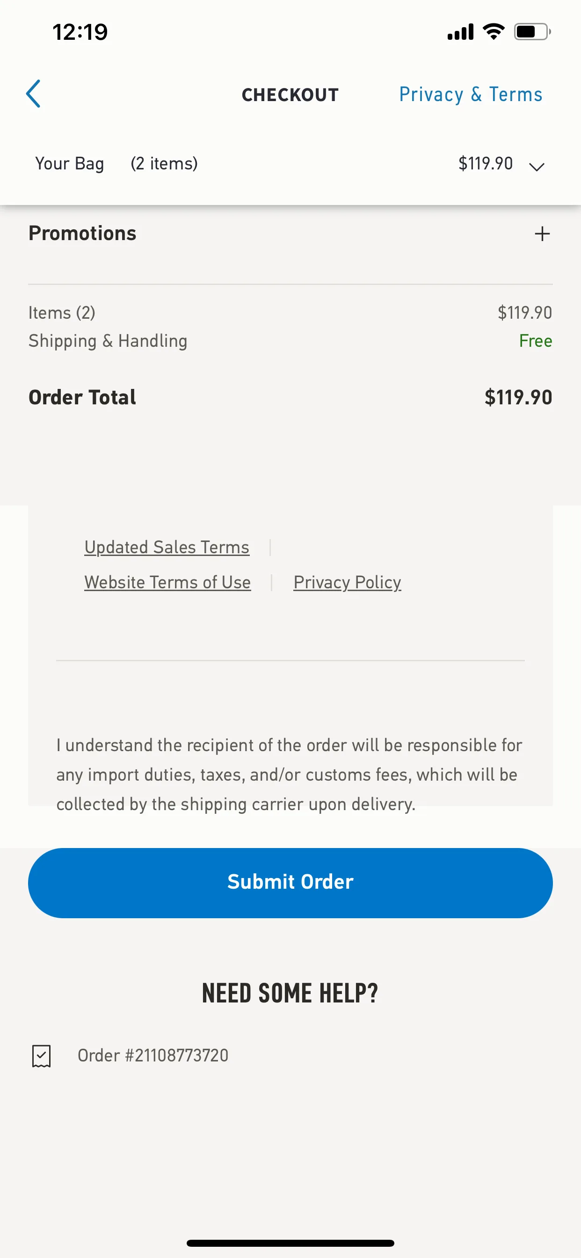Tap the bag total $119.90 in header
The height and width of the screenshot is (1258, 581).
coord(485,163)
